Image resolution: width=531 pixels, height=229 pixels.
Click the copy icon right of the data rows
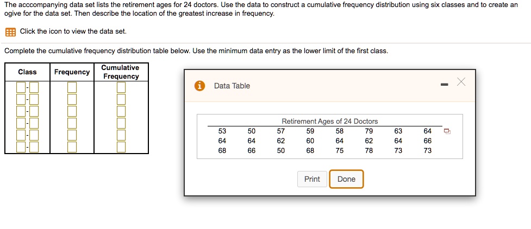click(x=447, y=131)
